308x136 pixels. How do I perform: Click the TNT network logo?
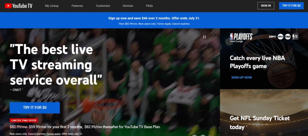click(288, 37)
